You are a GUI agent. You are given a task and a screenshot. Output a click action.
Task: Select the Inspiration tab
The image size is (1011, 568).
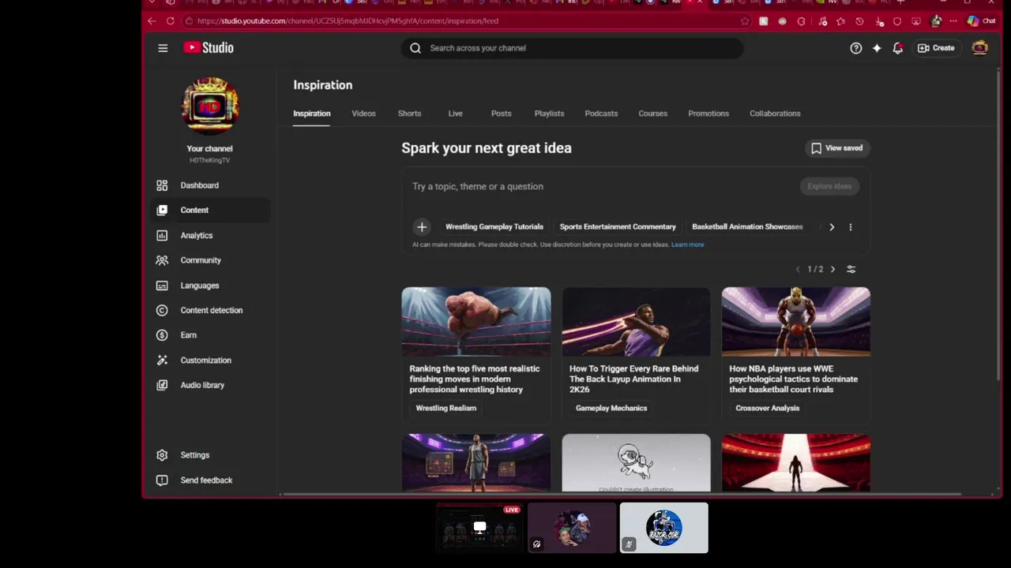pyautogui.click(x=312, y=114)
